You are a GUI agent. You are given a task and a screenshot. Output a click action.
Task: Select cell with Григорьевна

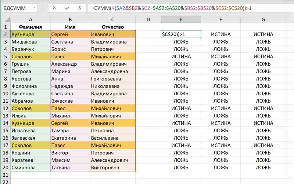point(113,79)
